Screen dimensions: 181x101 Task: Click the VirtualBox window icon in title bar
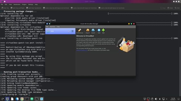pos(47,24)
